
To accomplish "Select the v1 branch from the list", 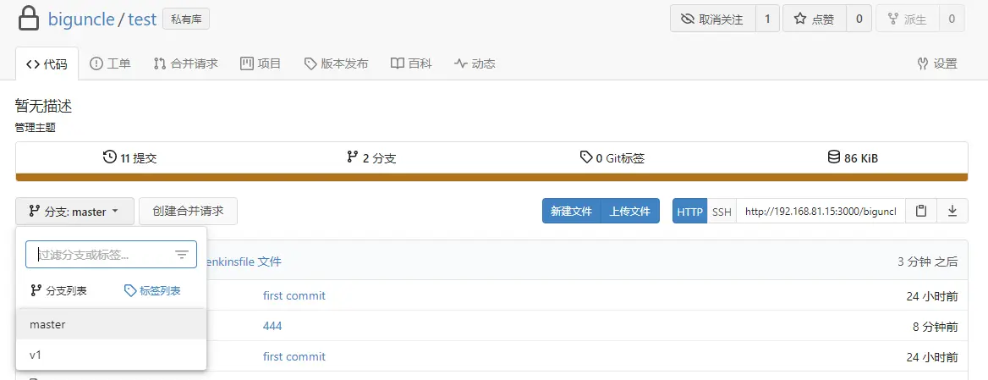I will [36, 355].
